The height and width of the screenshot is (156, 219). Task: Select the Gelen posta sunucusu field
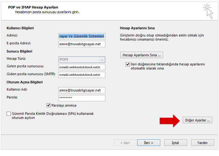click(82, 67)
